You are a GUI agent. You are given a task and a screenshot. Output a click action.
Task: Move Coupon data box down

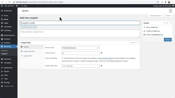click(135, 43)
